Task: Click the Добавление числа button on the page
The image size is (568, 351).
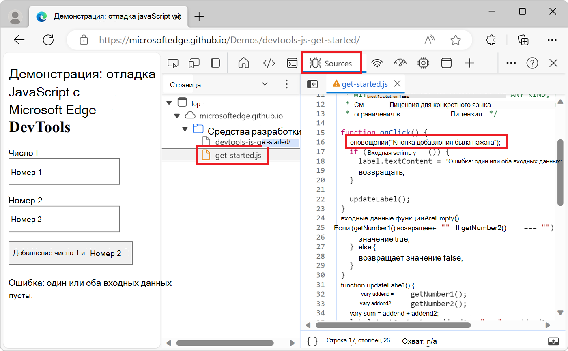Action: tap(71, 253)
